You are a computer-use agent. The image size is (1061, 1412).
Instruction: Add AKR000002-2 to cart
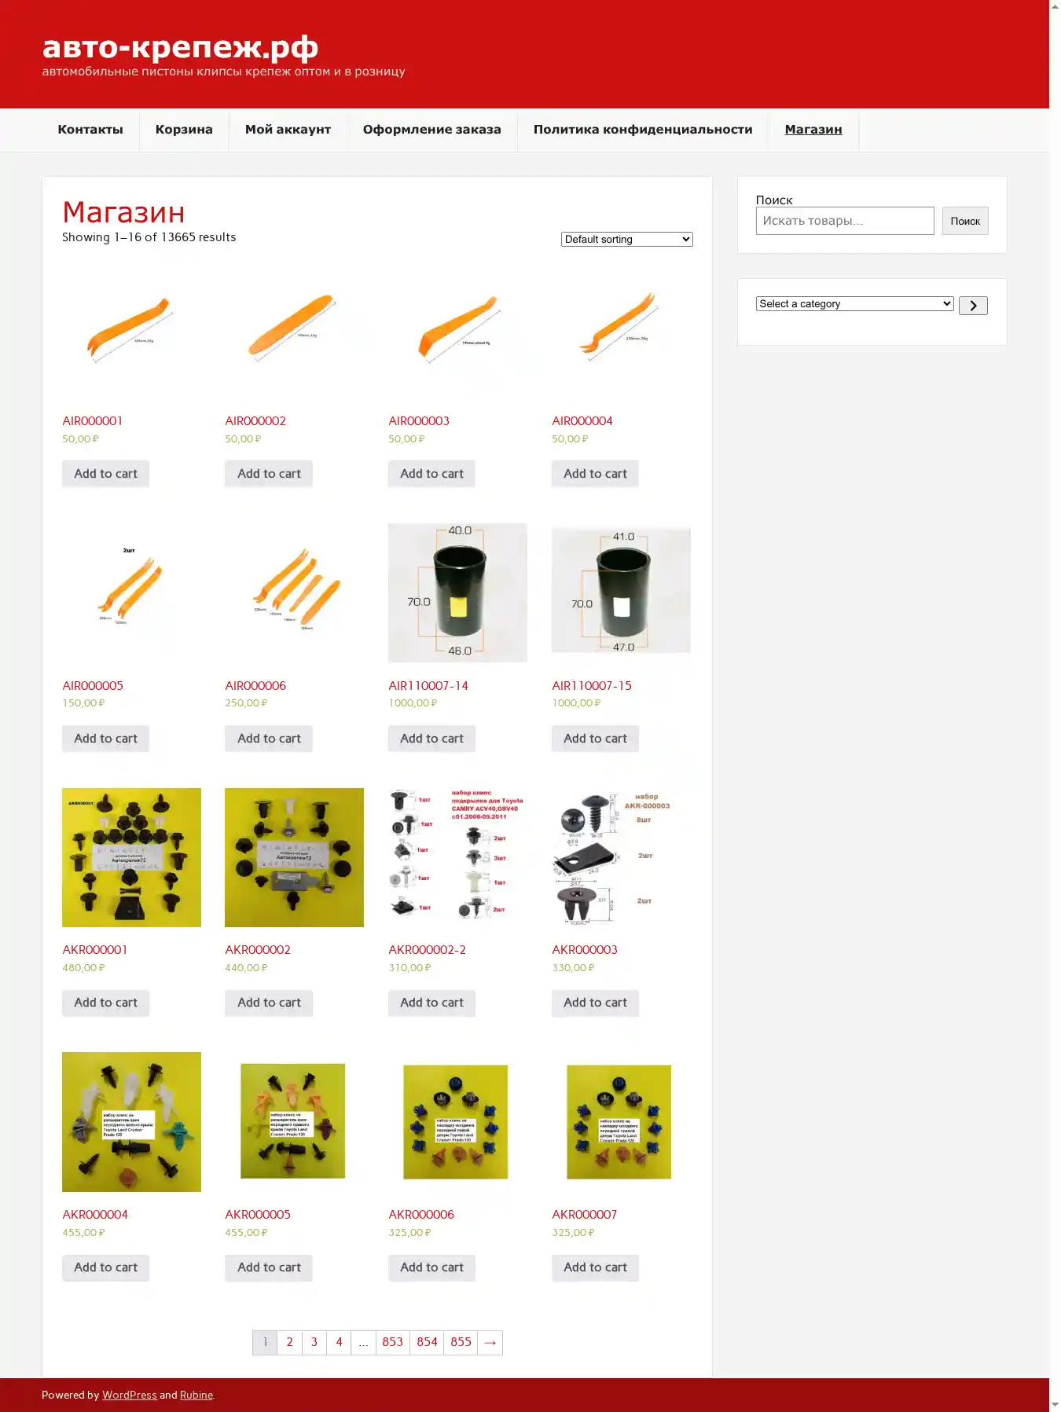point(431,1003)
